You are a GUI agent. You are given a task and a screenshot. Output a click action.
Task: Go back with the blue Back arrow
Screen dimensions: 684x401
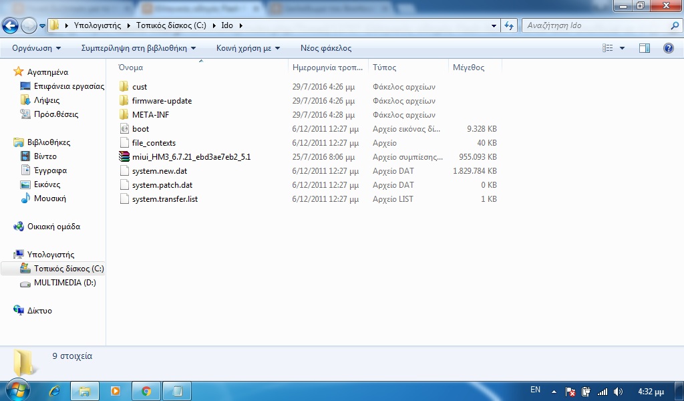click(11, 26)
